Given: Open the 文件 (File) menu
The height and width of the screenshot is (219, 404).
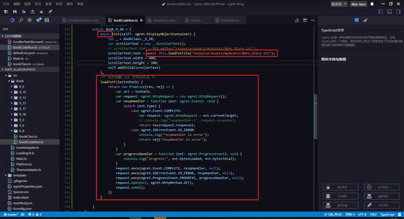Looking at the screenshot, I should tap(6, 4).
